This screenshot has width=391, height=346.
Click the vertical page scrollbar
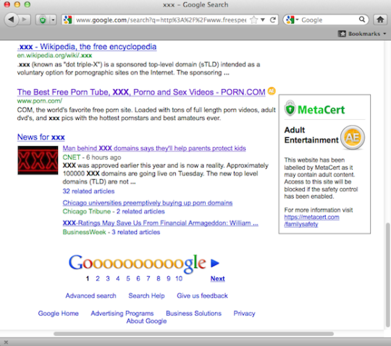point(388,275)
